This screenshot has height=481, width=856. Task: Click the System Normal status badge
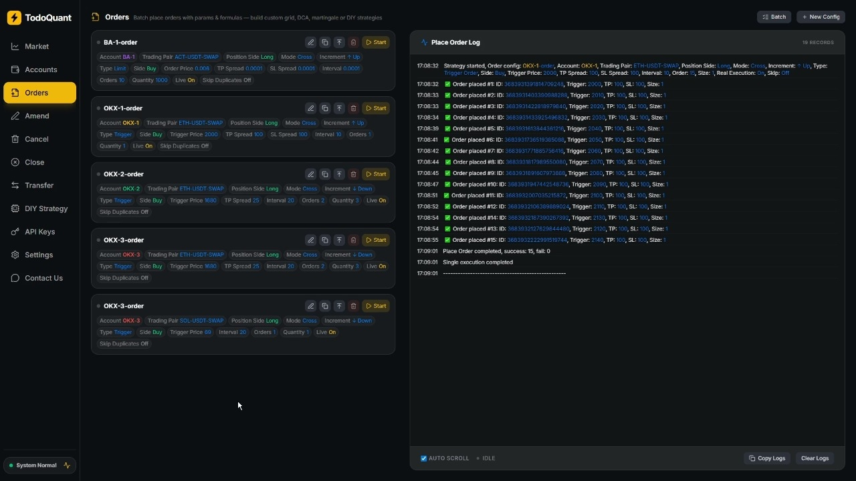click(x=39, y=466)
